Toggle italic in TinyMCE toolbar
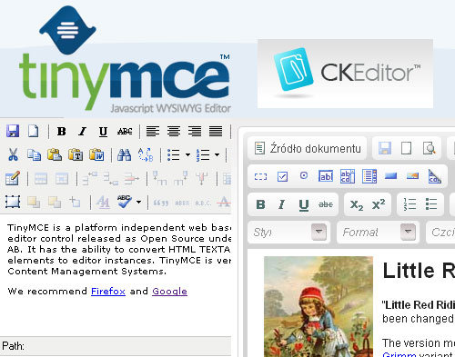 (x=82, y=132)
